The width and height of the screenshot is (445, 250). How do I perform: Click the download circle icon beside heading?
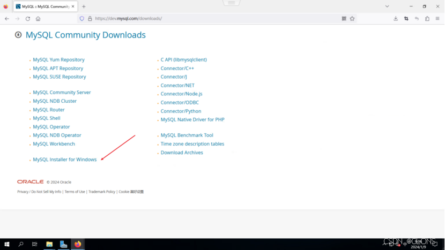point(18,35)
